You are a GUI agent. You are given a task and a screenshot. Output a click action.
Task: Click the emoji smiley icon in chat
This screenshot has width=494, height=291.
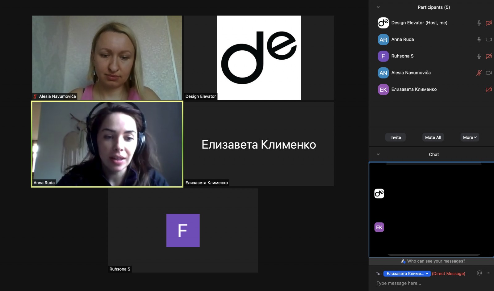click(x=479, y=273)
